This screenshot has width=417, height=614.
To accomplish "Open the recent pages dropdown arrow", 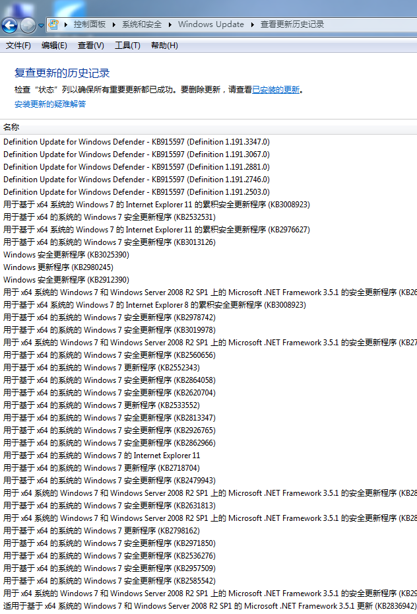I will point(41,26).
